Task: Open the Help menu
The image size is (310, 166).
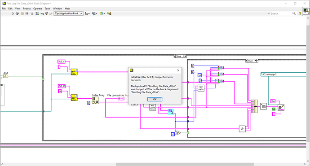Action: (x=67, y=9)
